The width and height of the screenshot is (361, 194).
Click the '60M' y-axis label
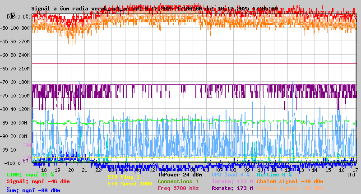(x=23, y=136)
